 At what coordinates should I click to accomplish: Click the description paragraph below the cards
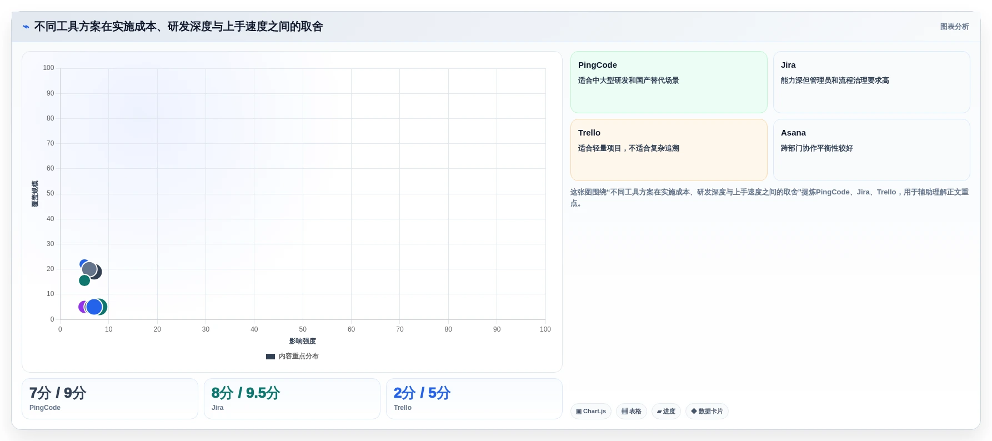click(770, 198)
